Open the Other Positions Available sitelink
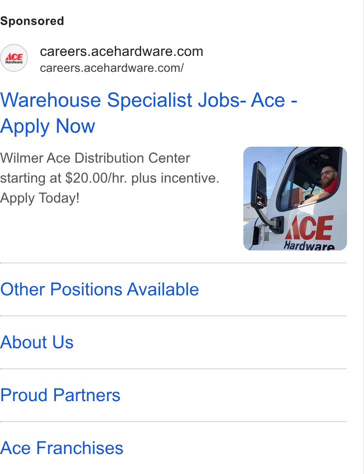Screen dimensions: 364x474 (x=99, y=289)
